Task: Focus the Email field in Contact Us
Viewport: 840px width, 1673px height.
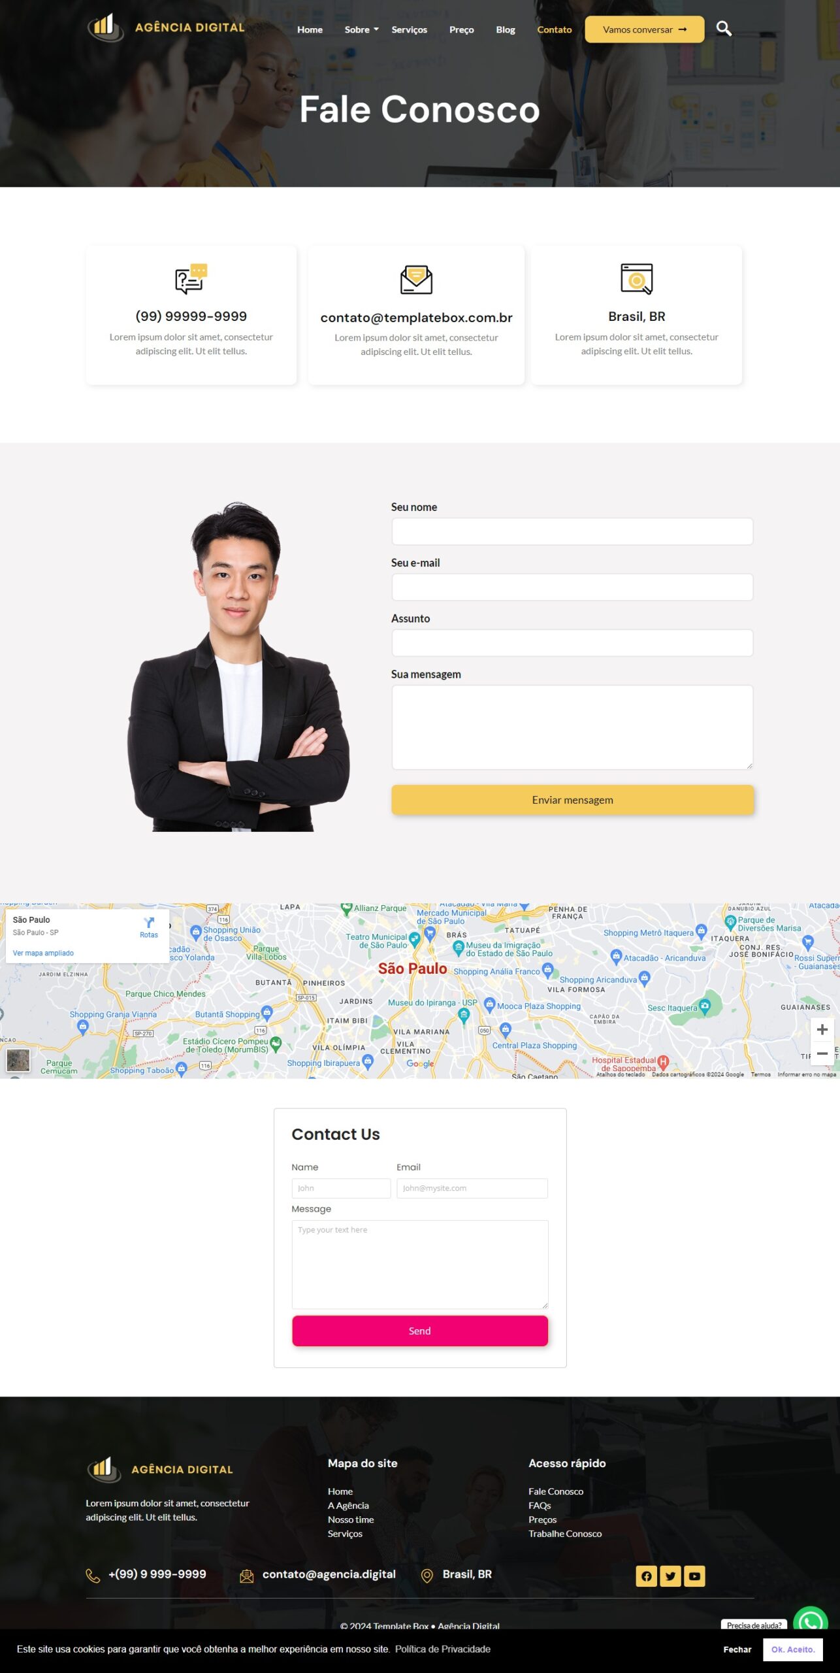Action: (x=472, y=1188)
